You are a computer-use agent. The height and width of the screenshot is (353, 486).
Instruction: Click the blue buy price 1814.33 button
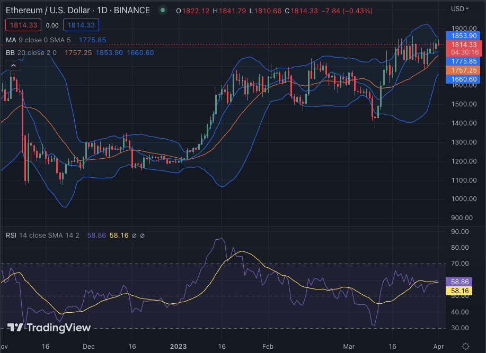click(81, 25)
